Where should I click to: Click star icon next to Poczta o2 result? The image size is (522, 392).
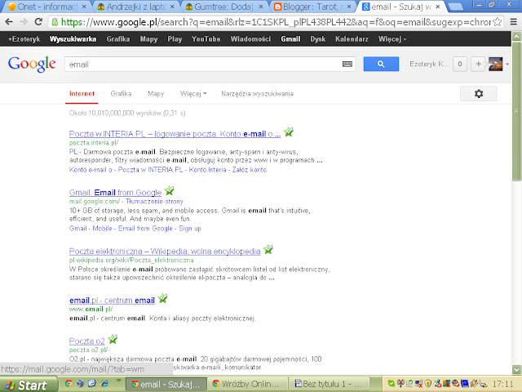[113, 339]
